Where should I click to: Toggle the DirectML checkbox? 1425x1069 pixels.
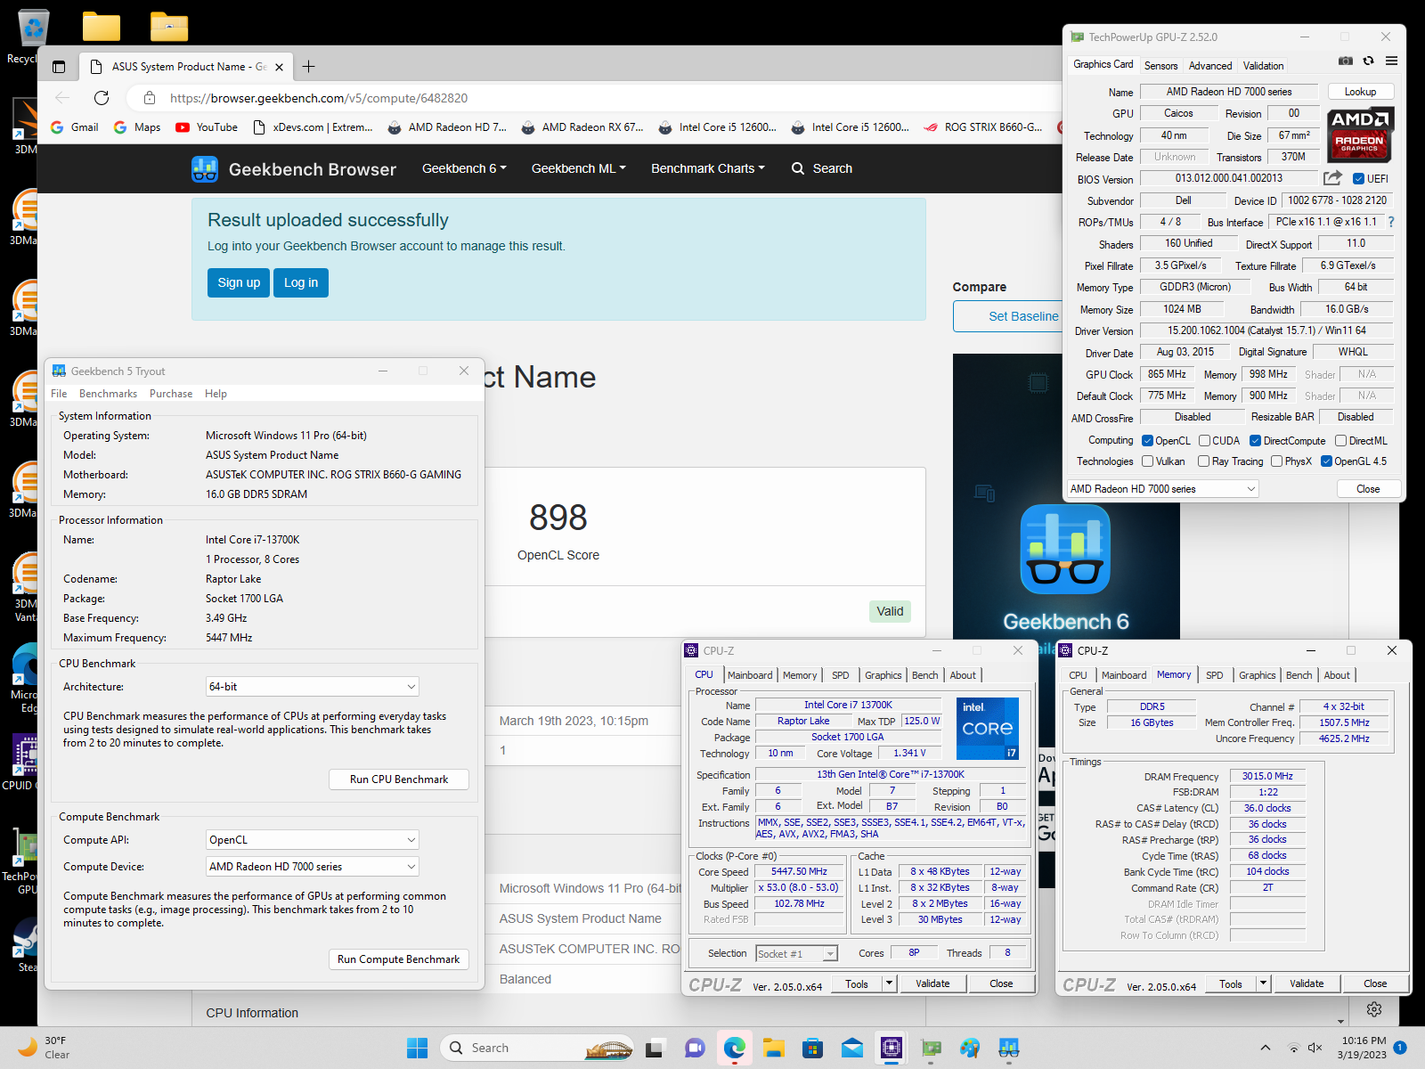(x=1340, y=441)
